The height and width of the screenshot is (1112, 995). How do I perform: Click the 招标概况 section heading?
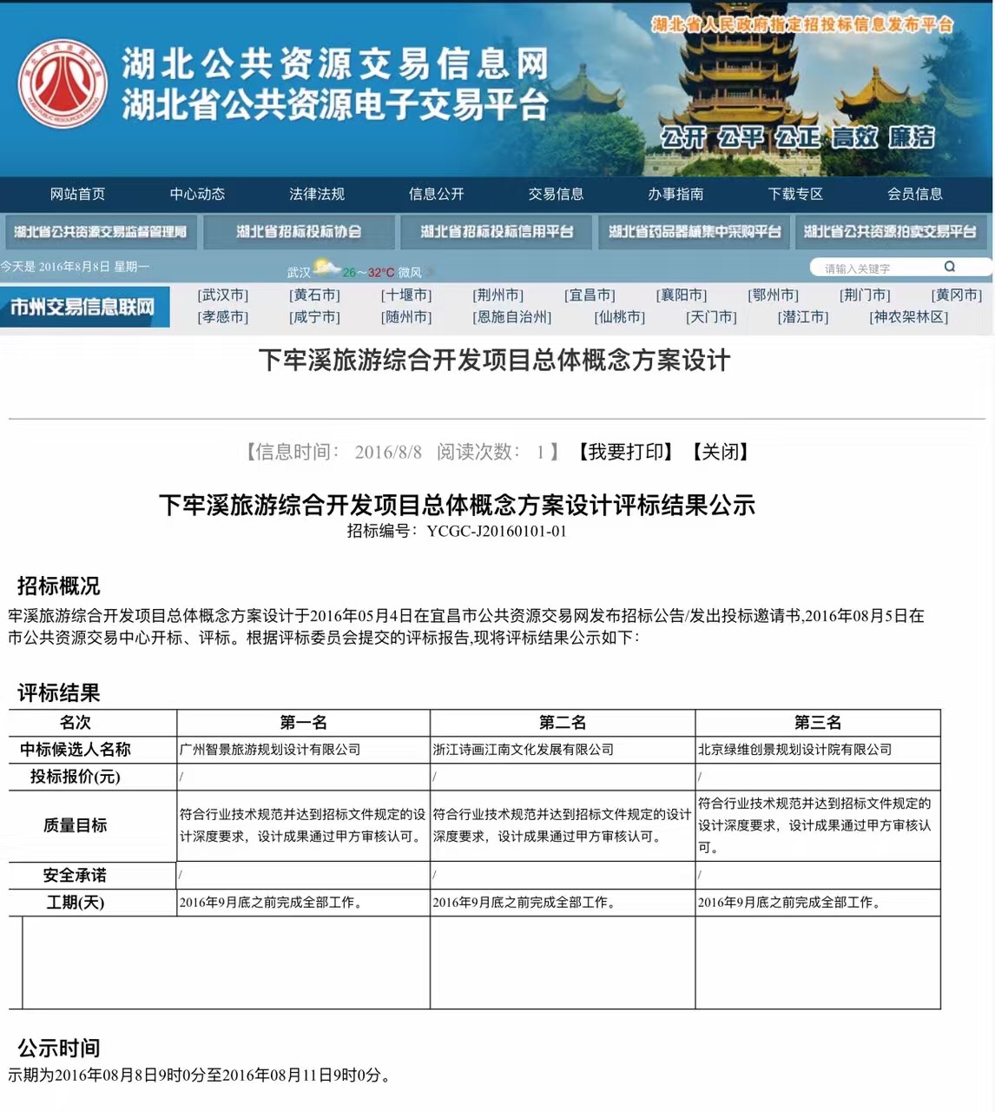pos(59,586)
